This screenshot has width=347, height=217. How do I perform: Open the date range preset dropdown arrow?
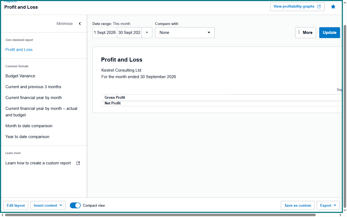pos(147,33)
